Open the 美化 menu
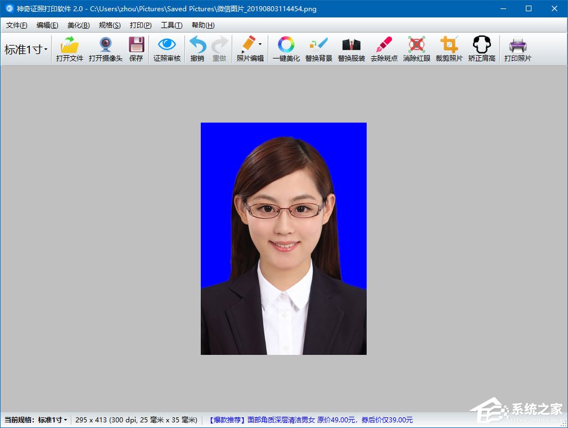This screenshot has height=428, width=568. (78, 25)
